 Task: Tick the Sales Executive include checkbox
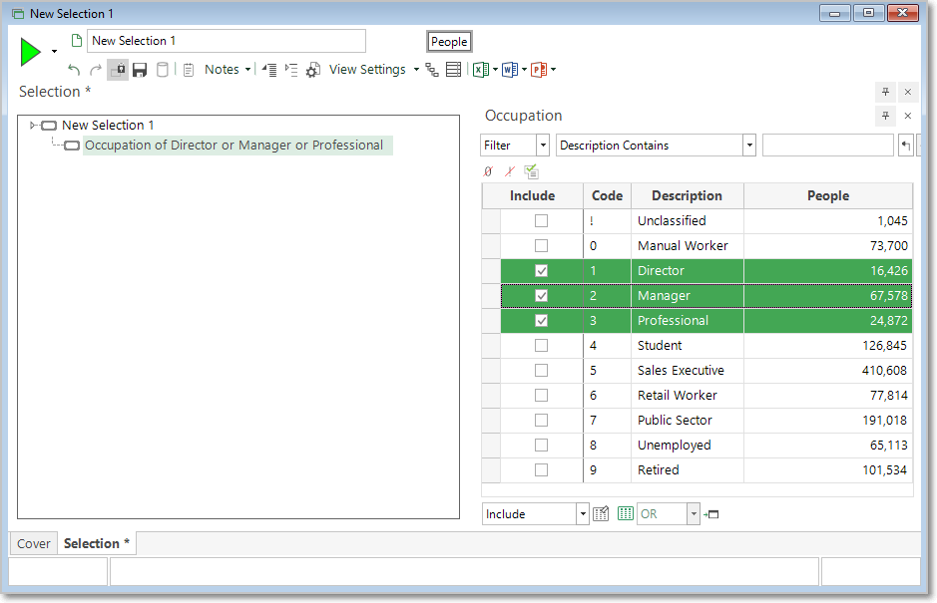pyautogui.click(x=542, y=371)
